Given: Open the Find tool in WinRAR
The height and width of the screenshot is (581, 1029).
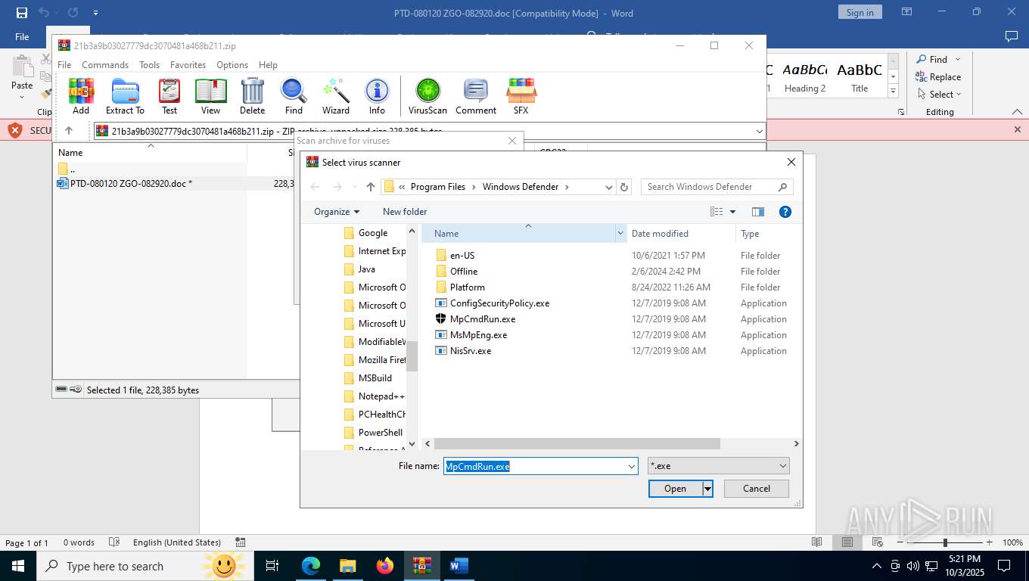Looking at the screenshot, I should click(x=294, y=96).
